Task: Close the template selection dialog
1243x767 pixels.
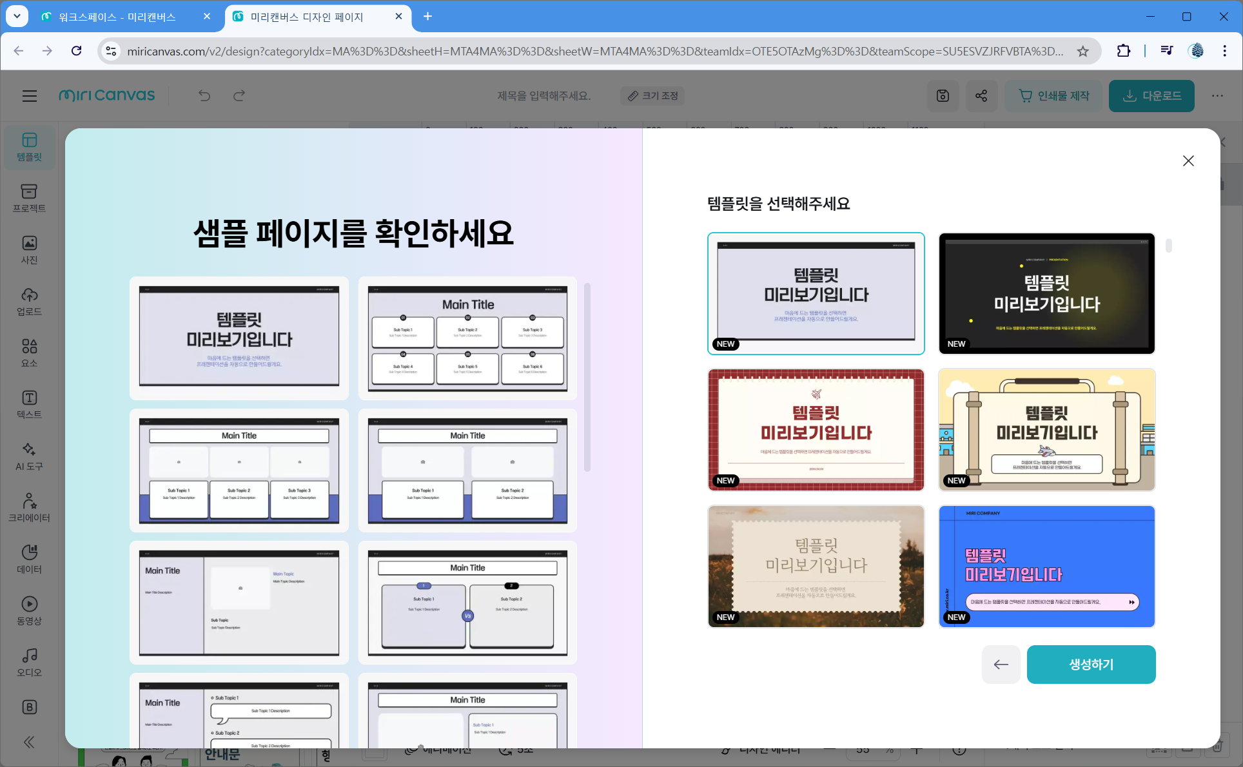Action: 1188,161
